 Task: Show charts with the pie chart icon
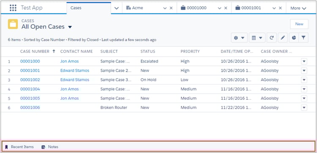[x=294, y=38]
